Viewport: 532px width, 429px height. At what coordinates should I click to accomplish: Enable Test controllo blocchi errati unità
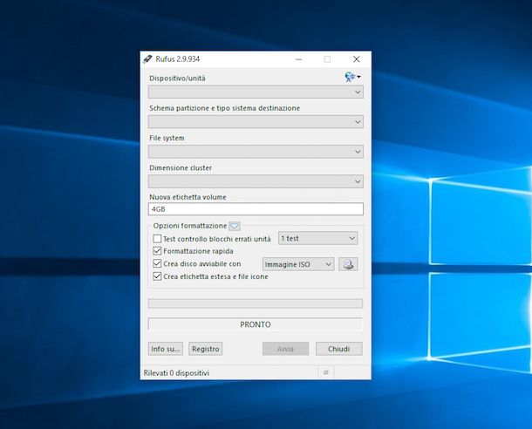(157, 239)
